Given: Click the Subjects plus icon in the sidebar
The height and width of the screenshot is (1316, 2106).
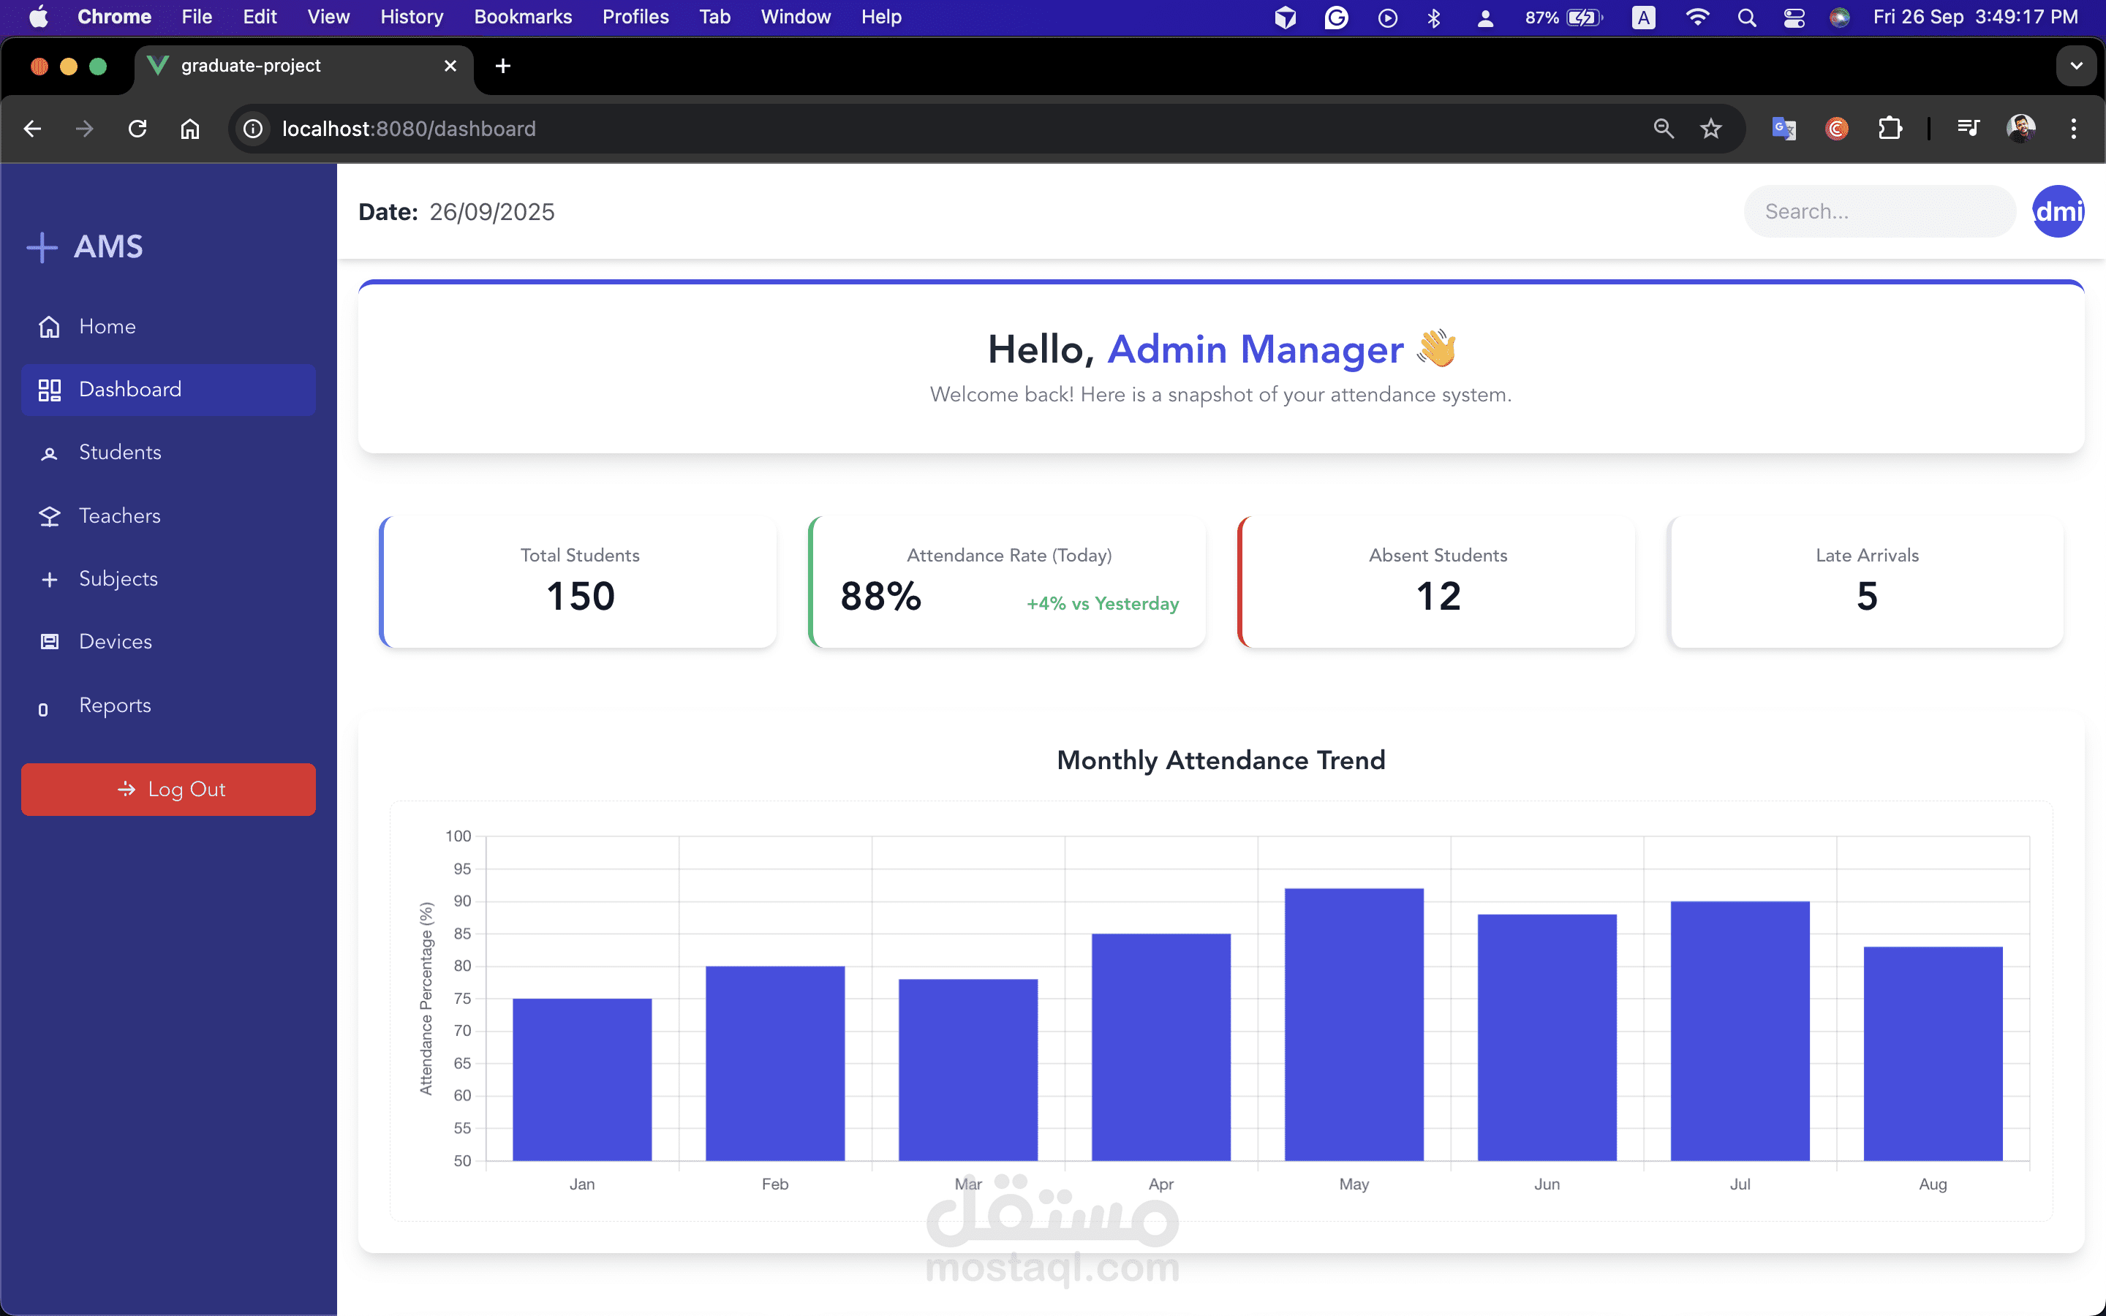Looking at the screenshot, I should click(49, 580).
